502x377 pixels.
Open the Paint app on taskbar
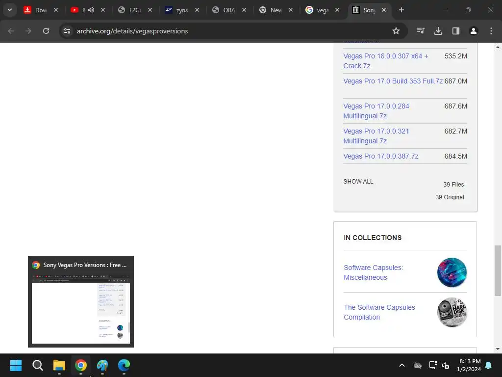click(102, 365)
